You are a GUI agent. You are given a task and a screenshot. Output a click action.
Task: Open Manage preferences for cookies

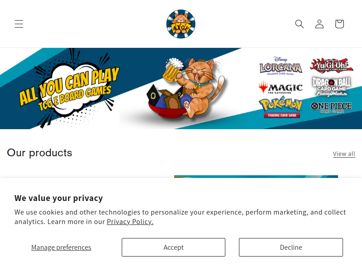(x=61, y=247)
